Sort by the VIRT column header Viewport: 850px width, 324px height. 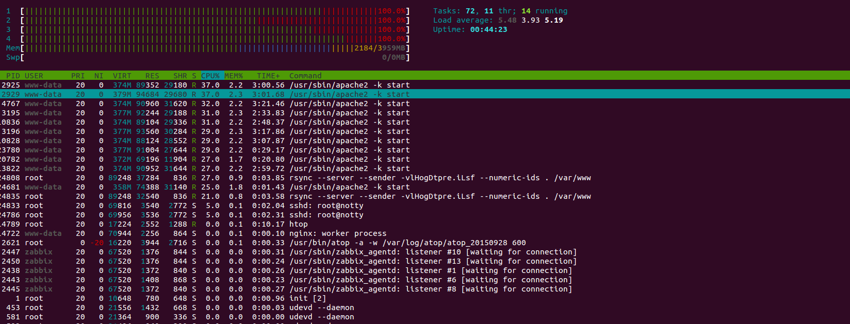[x=122, y=76]
